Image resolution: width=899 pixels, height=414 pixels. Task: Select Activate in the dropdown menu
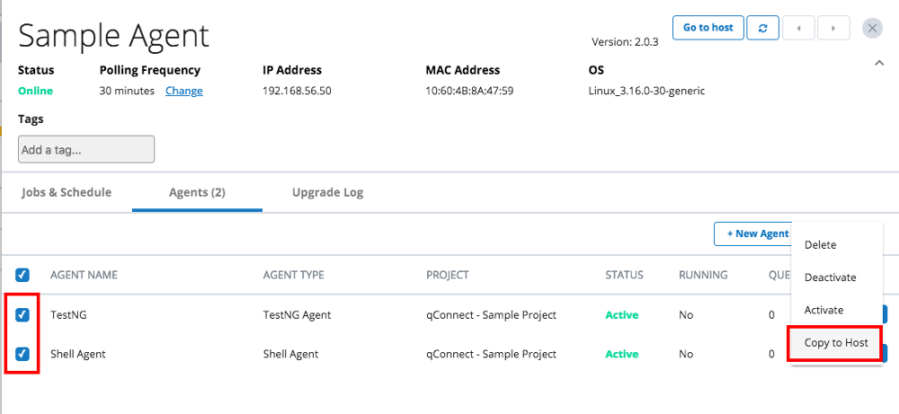[823, 310]
